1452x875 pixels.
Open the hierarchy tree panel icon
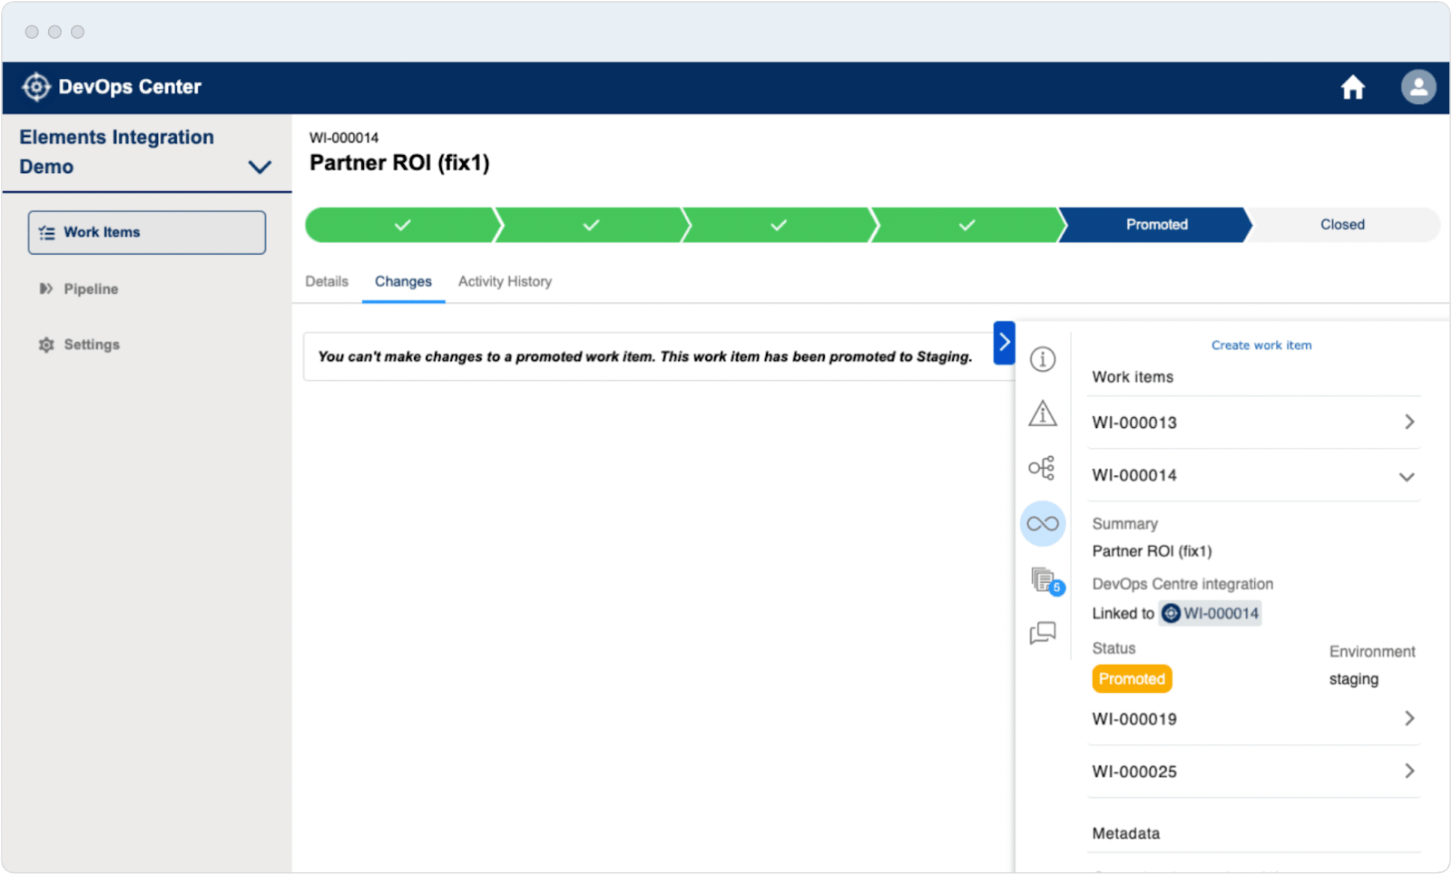(x=1042, y=468)
